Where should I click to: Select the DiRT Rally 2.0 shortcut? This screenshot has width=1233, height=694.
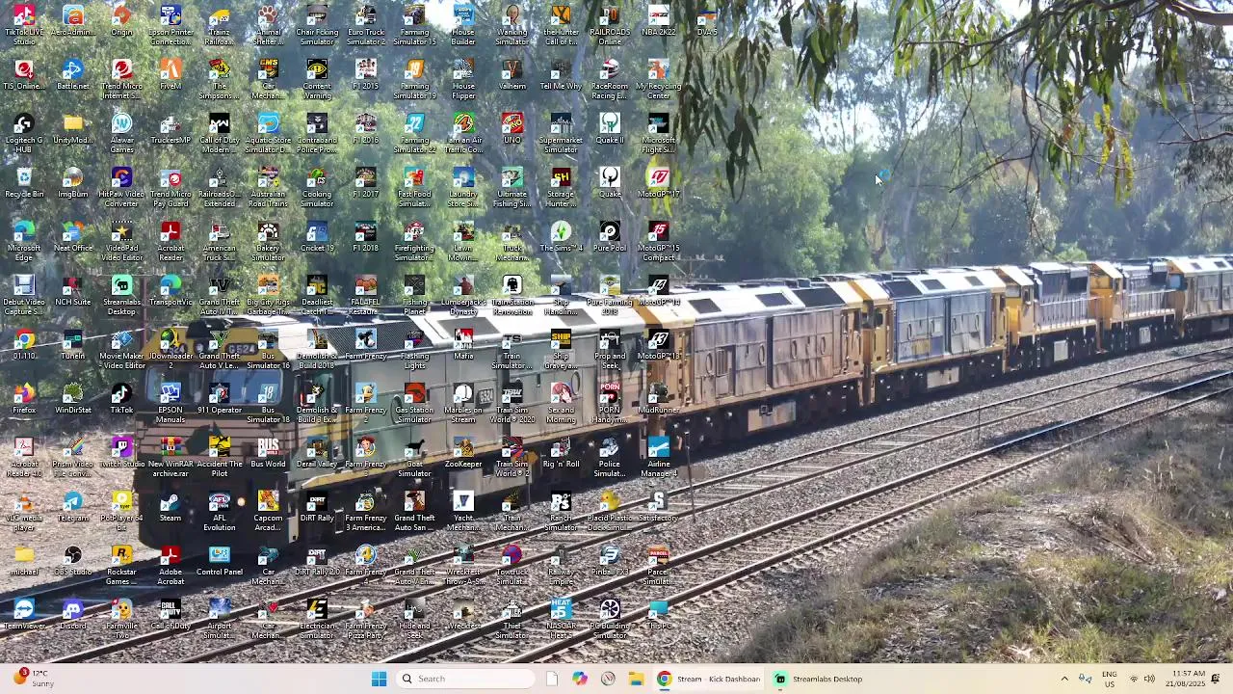pyautogui.click(x=317, y=561)
